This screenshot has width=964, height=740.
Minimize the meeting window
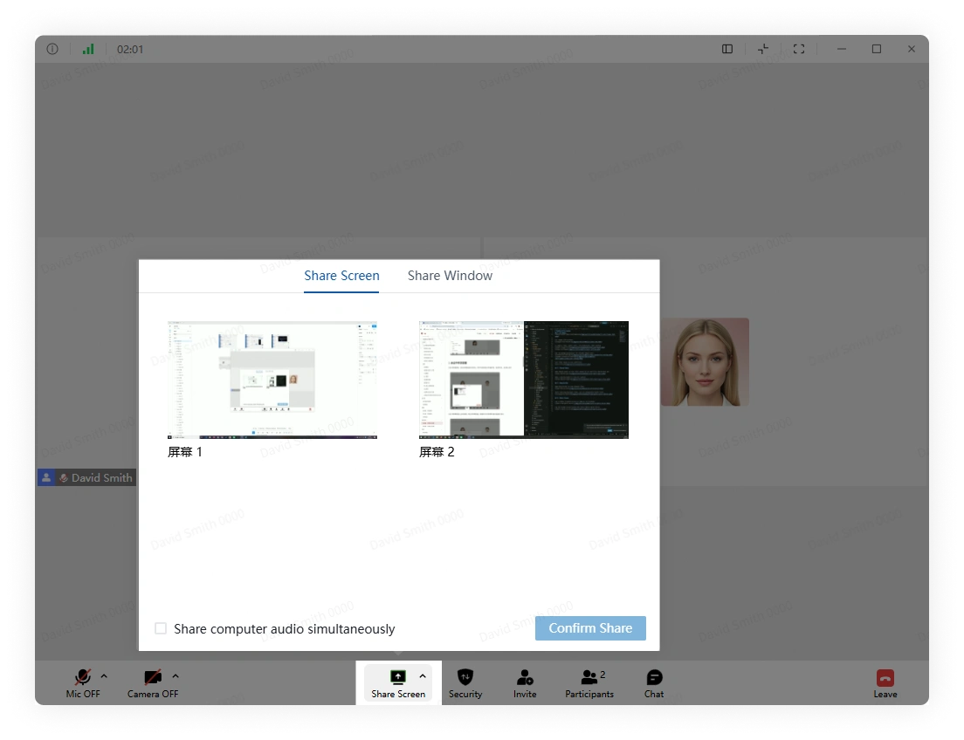[842, 49]
